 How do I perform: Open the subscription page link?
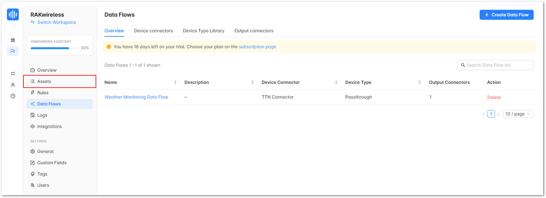257,47
